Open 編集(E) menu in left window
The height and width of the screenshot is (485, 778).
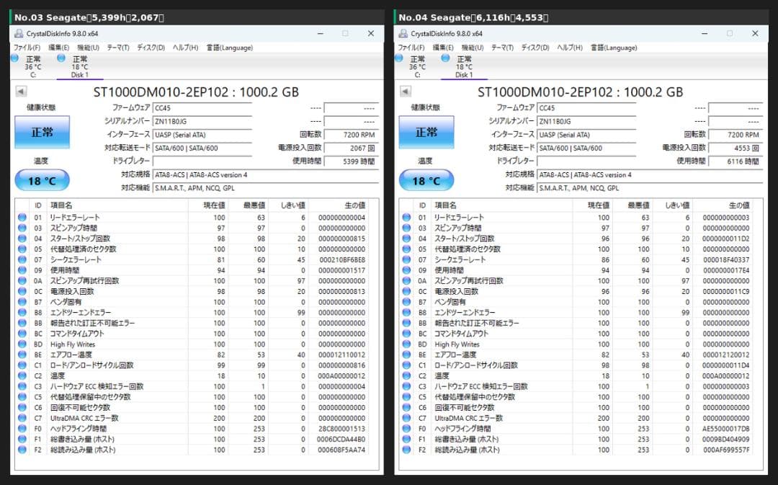click(58, 48)
